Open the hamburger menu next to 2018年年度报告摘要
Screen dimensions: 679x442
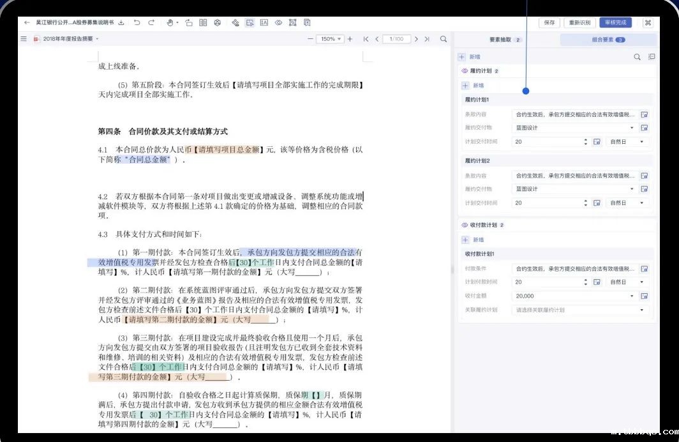tap(23, 38)
